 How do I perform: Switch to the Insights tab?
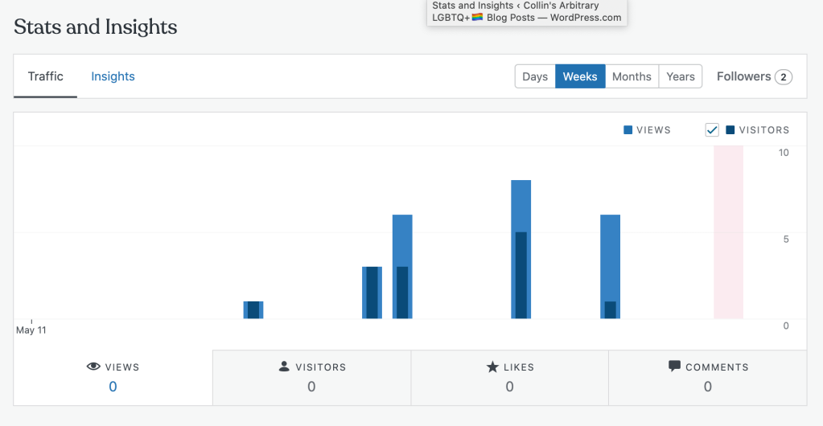point(113,76)
